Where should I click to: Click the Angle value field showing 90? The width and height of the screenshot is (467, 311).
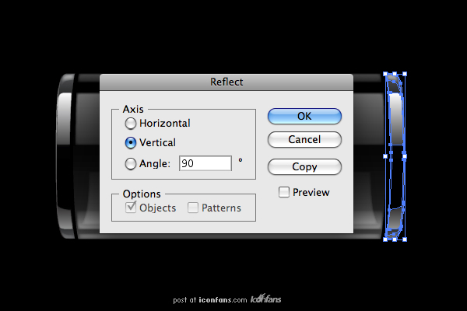click(x=205, y=163)
